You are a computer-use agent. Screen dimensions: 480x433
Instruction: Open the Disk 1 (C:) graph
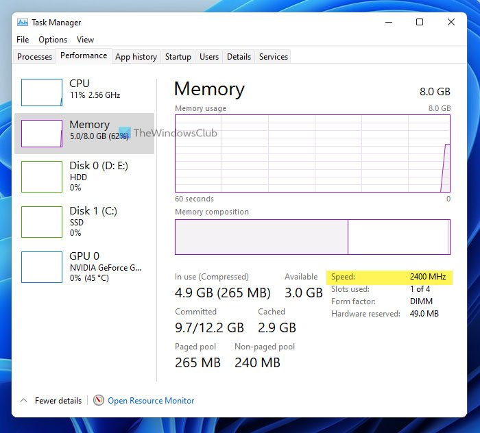coord(42,221)
